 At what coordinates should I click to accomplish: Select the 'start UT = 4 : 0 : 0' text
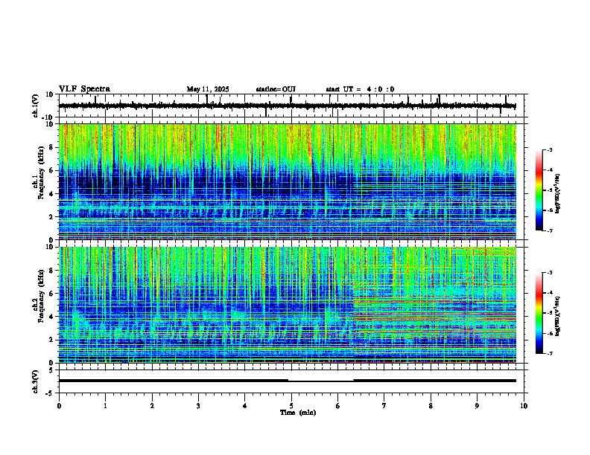[360, 89]
